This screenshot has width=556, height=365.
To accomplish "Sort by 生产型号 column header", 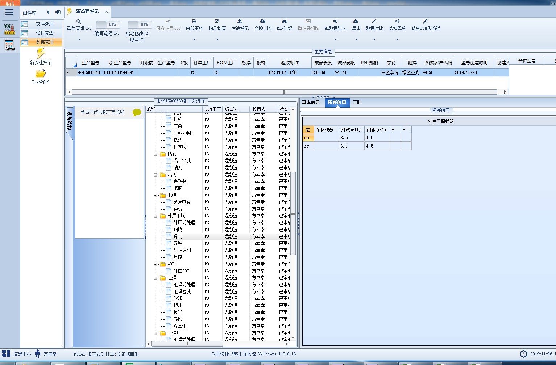I will (90, 62).
